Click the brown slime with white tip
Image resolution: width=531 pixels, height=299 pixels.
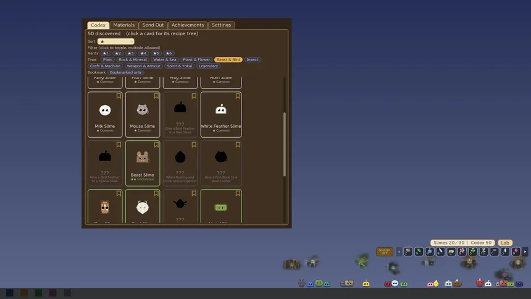457,283
